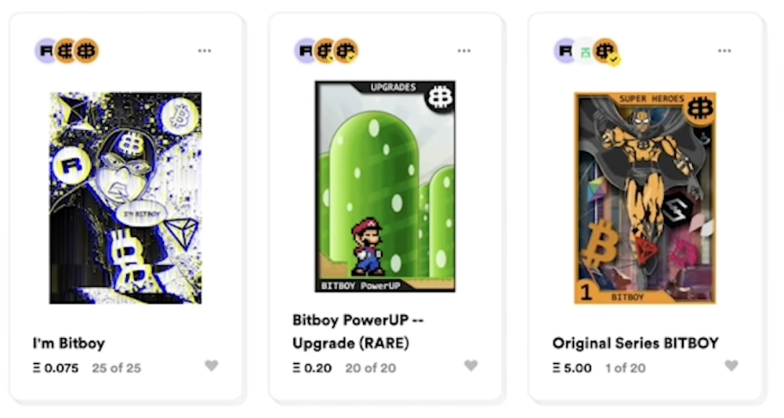Open options menu on Original Series BITBOY card
The height and width of the screenshot is (418, 784).
(x=724, y=51)
